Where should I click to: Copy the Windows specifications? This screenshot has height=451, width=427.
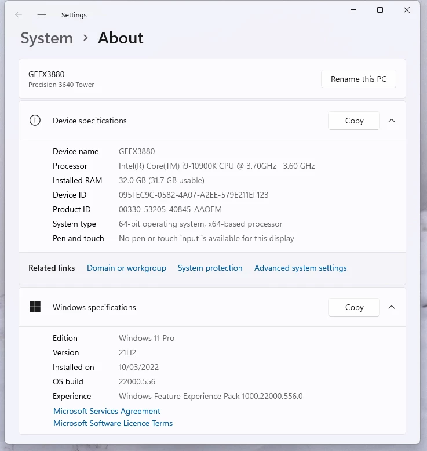(x=354, y=307)
